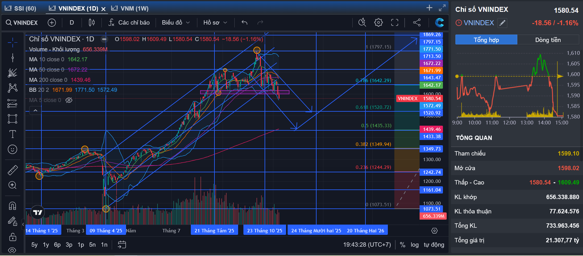Screen dimensions: 583x256
Task: Open Các chỉ báo indicators dialog
Action: (x=129, y=23)
